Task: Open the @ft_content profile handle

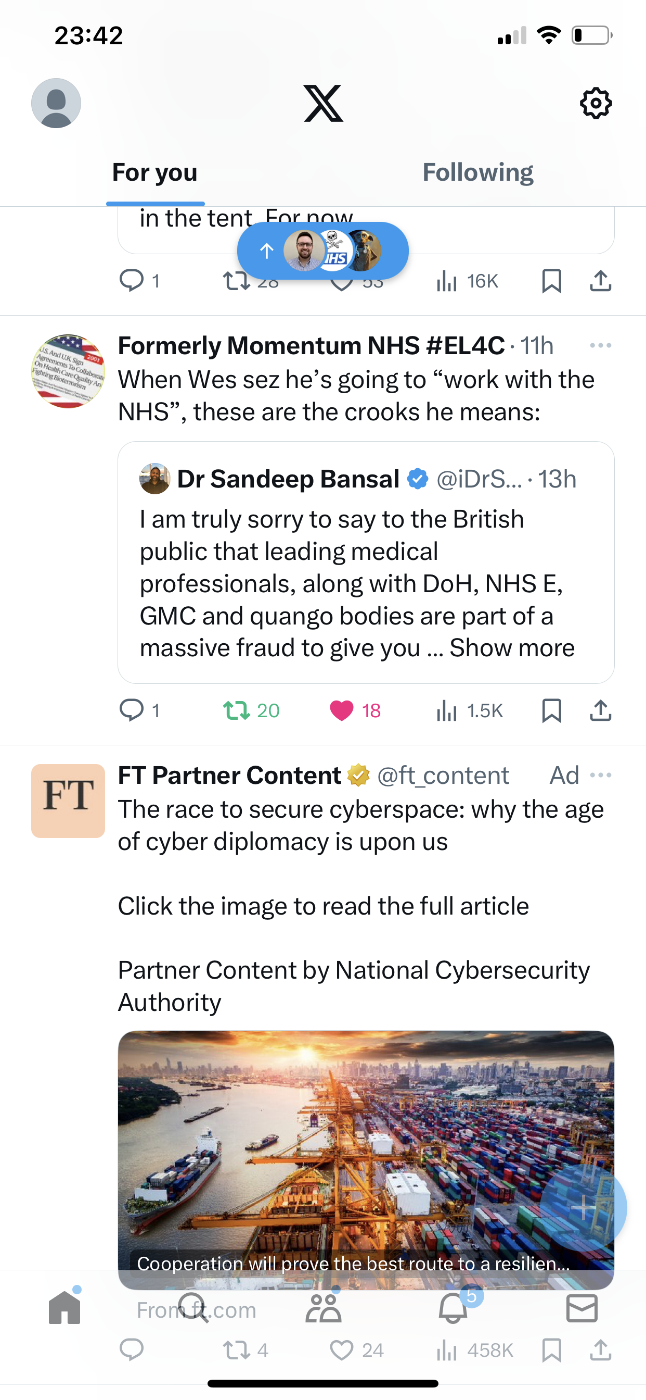Action: [x=443, y=776]
